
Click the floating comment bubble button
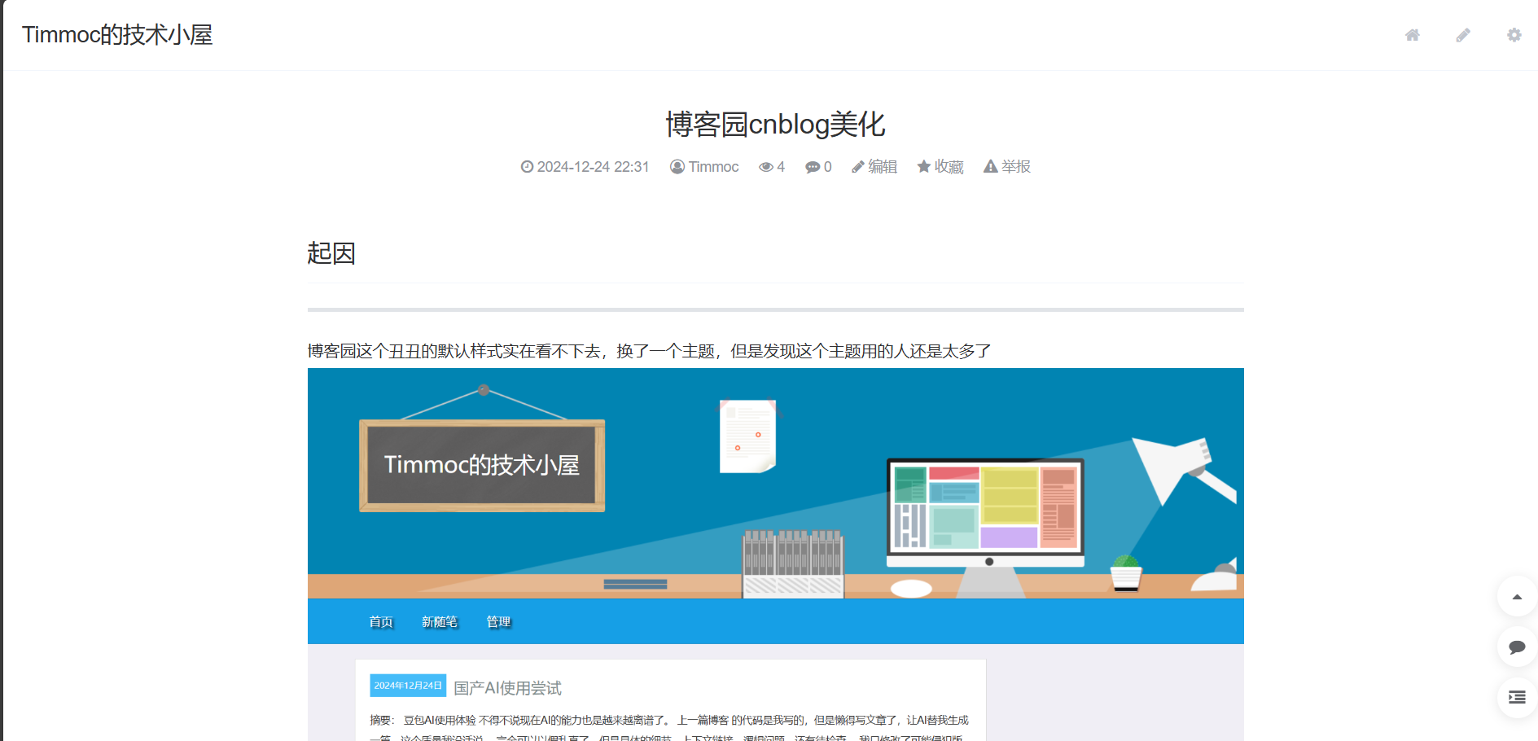pos(1517,647)
